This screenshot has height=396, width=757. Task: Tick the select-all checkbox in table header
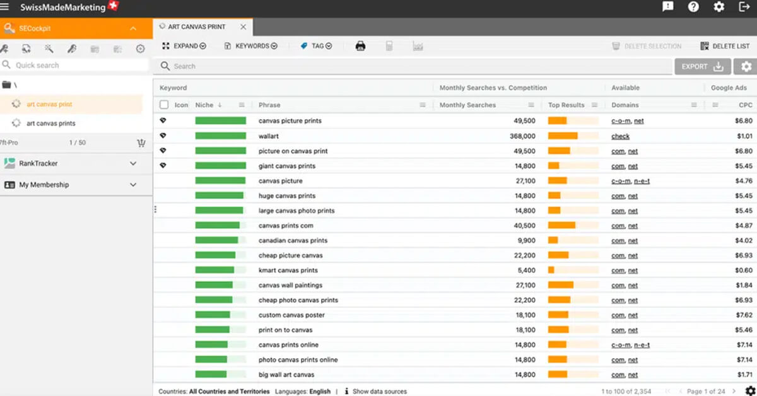164,105
